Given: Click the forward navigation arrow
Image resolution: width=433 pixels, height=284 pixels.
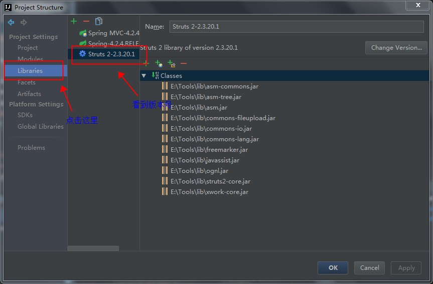Looking at the screenshot, I should pyautogui.click(x=24, y=22).
